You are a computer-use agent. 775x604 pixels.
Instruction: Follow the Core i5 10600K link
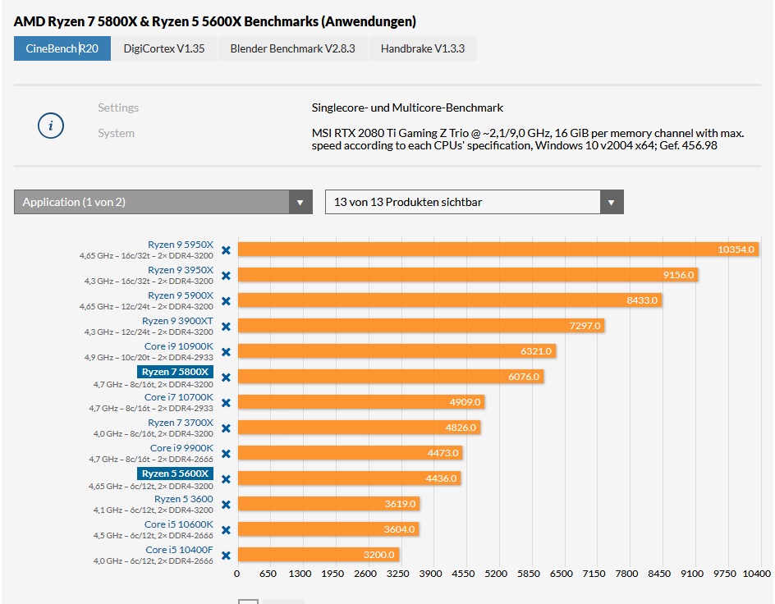coord(179,524)
